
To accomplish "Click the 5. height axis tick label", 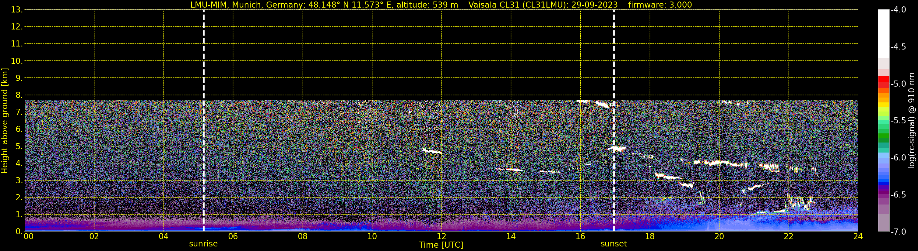I will coord(19,146).
